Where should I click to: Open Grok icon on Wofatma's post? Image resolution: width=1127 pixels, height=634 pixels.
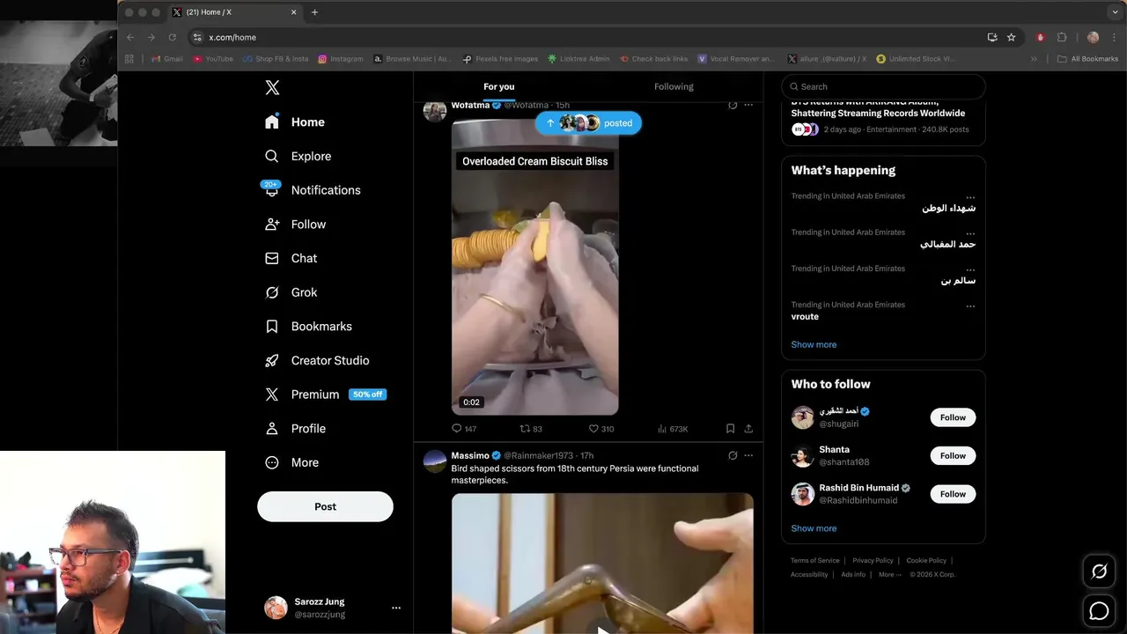click(733, 105)
